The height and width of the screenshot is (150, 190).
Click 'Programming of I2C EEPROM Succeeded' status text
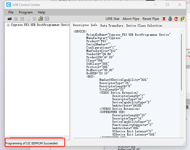coord(31,143)
